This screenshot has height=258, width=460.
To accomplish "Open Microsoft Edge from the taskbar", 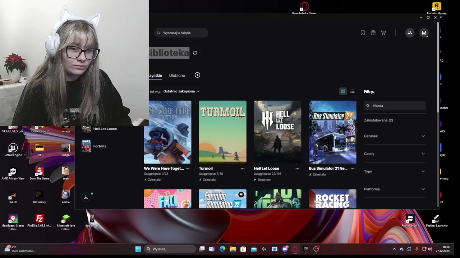I will click(x=222, y=249).
